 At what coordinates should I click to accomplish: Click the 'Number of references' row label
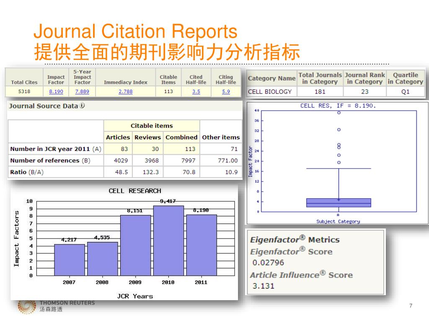tap(50, 161)
